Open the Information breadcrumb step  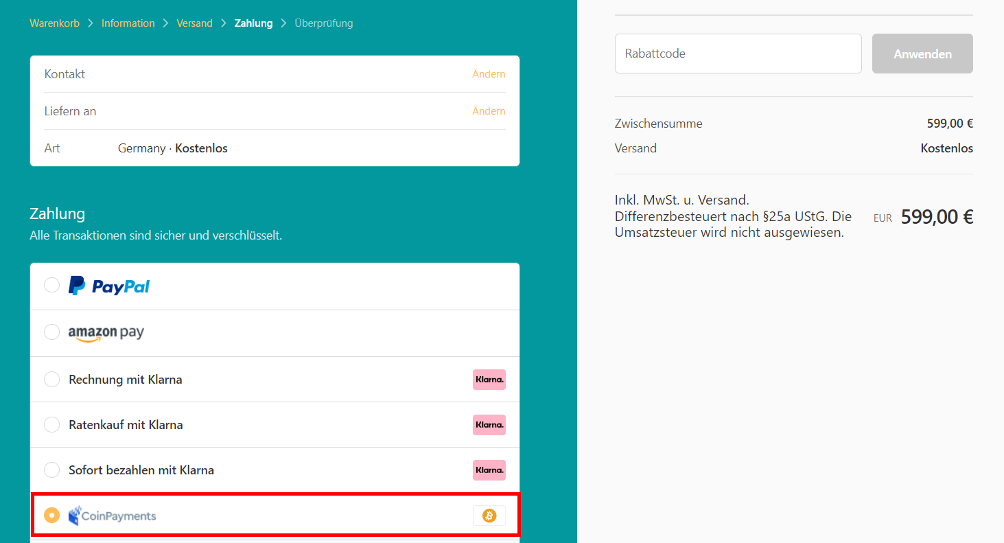[128, 23]
